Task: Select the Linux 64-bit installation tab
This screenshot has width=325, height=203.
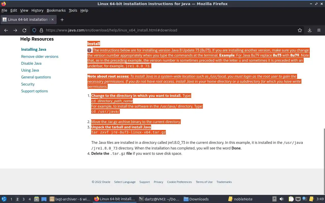Action: pos(28,20)
